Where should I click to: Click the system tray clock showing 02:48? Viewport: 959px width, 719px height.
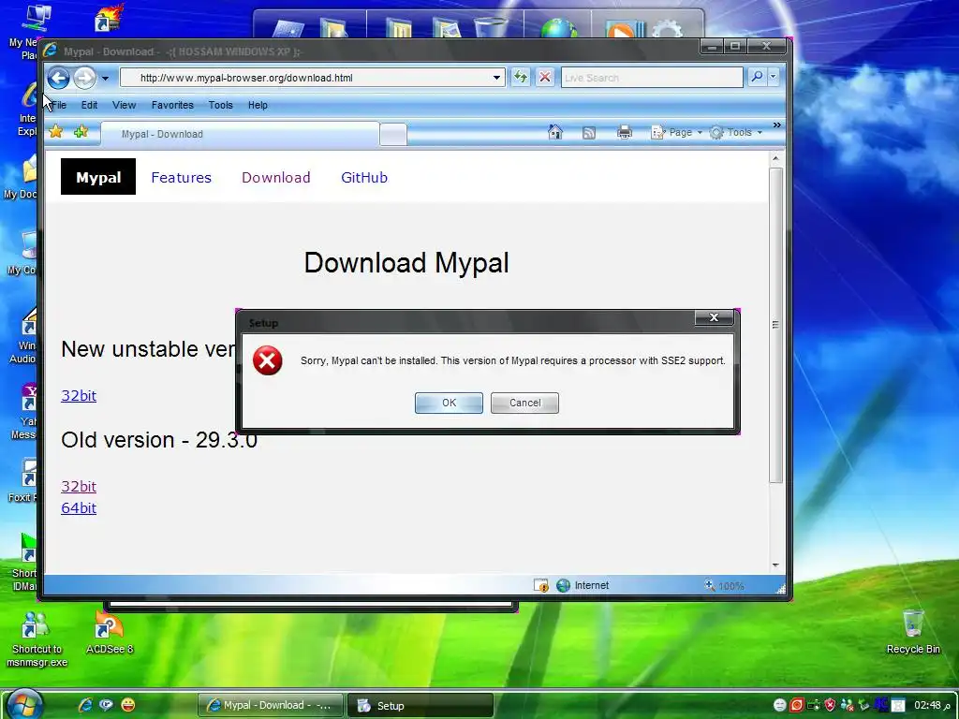[928, 705]
